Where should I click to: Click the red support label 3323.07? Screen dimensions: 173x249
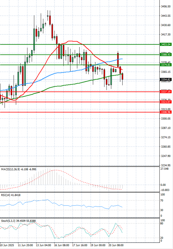coord(166,102)
